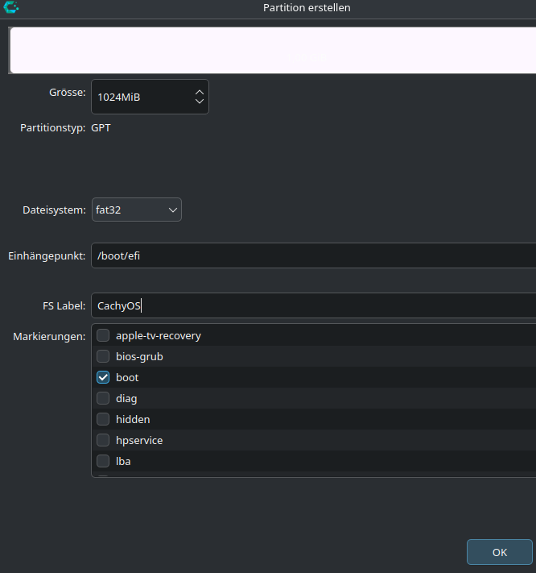The width and height of the screenshot is (536, 573).
Task: Uncheck the boot flag checkbox
Action: click(x=103, y=377)
